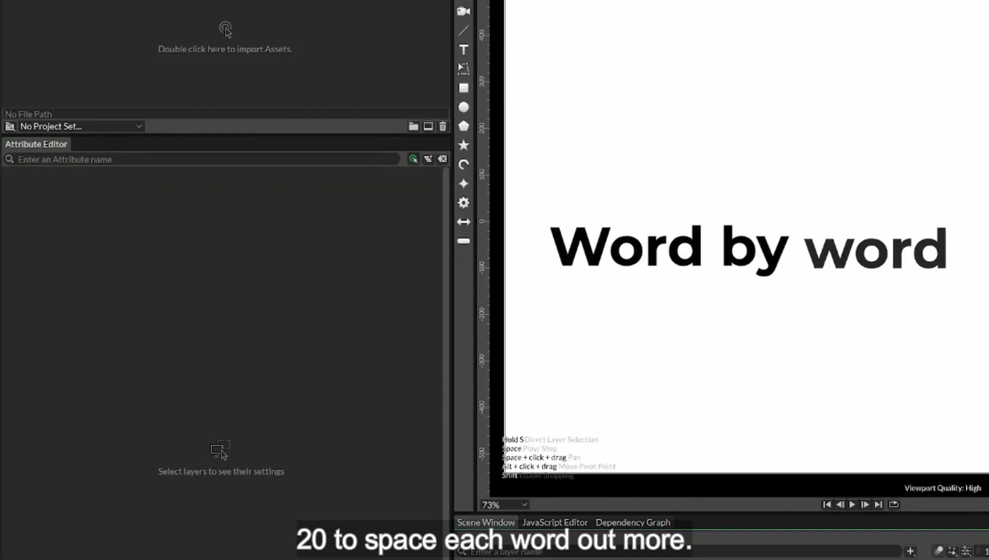Select the Text tool

[464, 49]
